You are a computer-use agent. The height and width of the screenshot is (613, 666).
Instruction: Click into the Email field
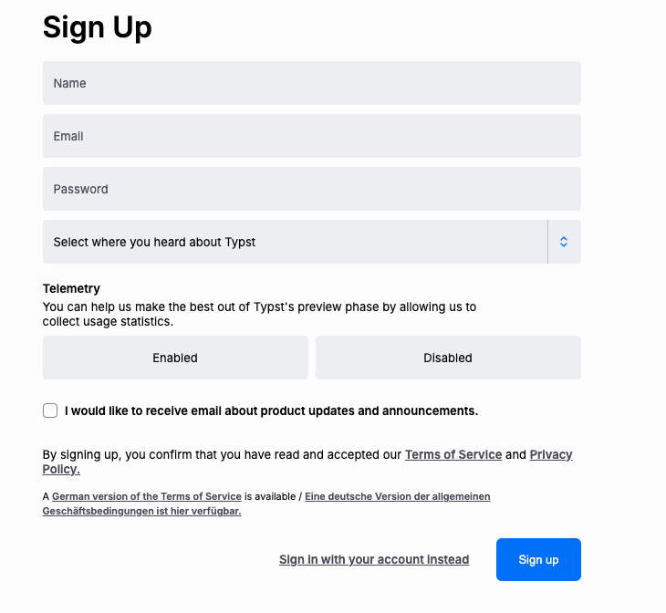coord(311,136)
